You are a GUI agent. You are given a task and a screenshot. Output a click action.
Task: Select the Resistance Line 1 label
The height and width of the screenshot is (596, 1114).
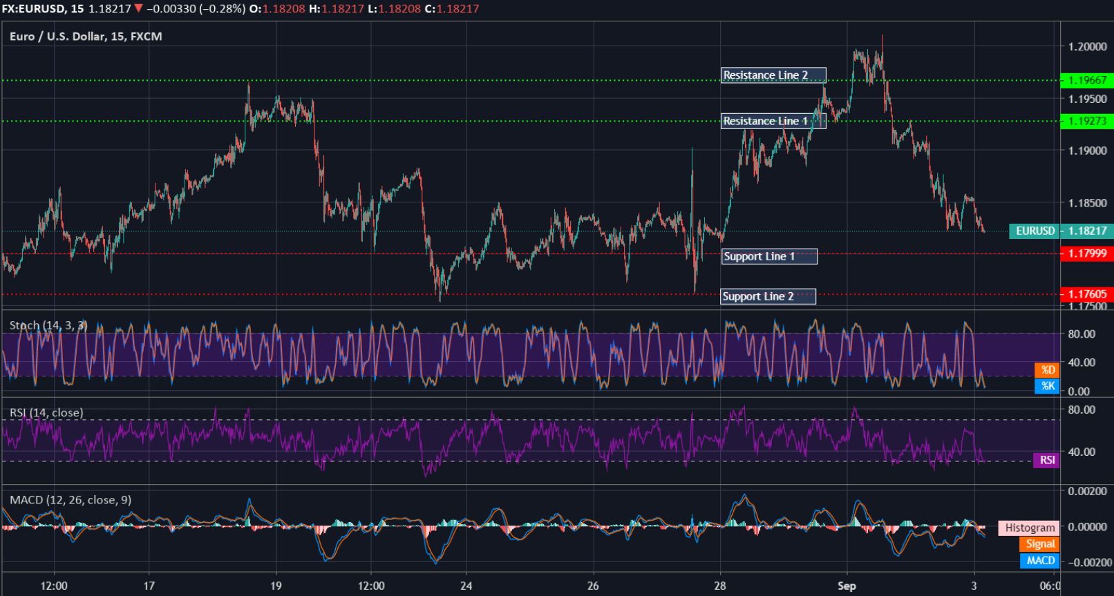773,121
